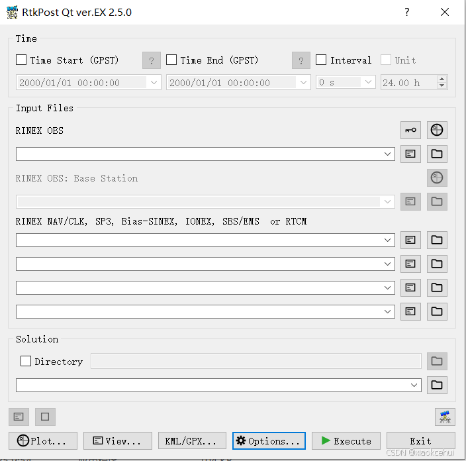Viewport: 466px width, 461px height.
Task: Click Execute to start processing
Action: click(x=346, y=440)
